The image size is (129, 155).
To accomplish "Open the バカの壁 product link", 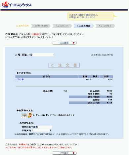I will click(20, 79).
